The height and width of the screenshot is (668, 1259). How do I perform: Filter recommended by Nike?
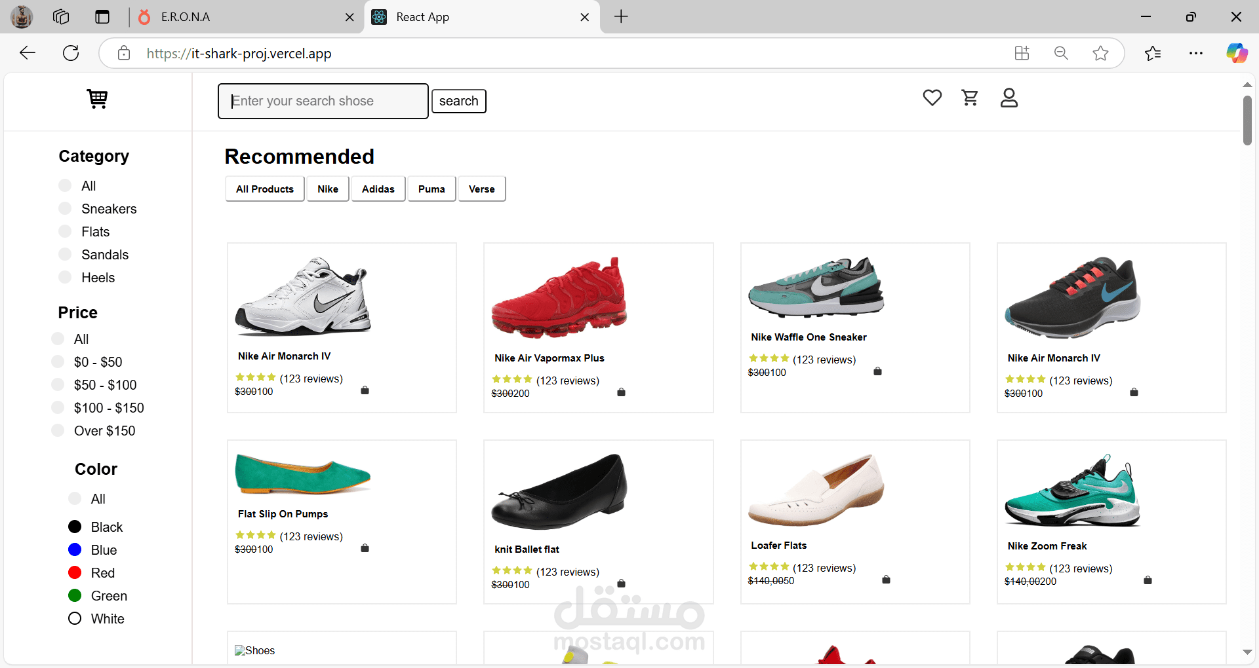(x=328, y=189)
